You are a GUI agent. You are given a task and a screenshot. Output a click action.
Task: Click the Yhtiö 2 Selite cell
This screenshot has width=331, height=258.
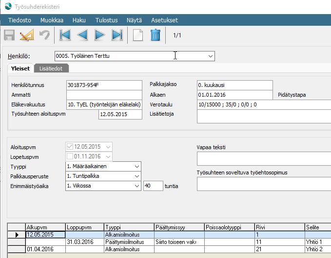(318, 249)
